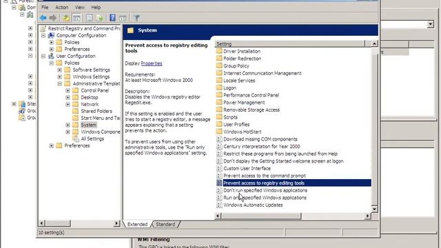Image resolution: width=441 pixels, height=248 pixels.
Task: Open the Action menu
Action: click(61, 8)
